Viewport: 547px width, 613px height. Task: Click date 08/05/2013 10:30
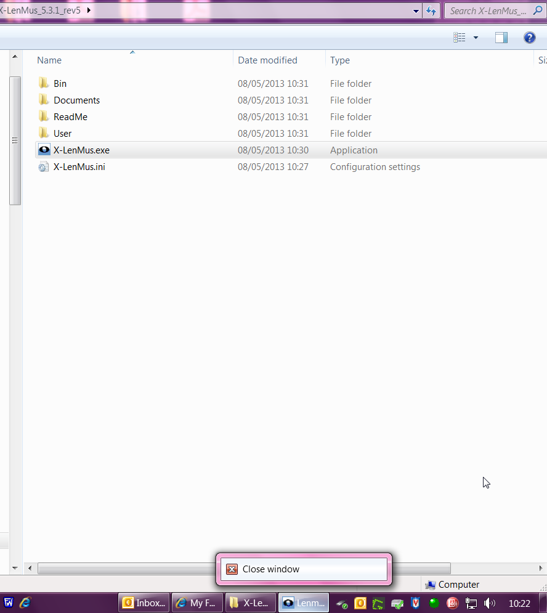(x=273, y=150)
